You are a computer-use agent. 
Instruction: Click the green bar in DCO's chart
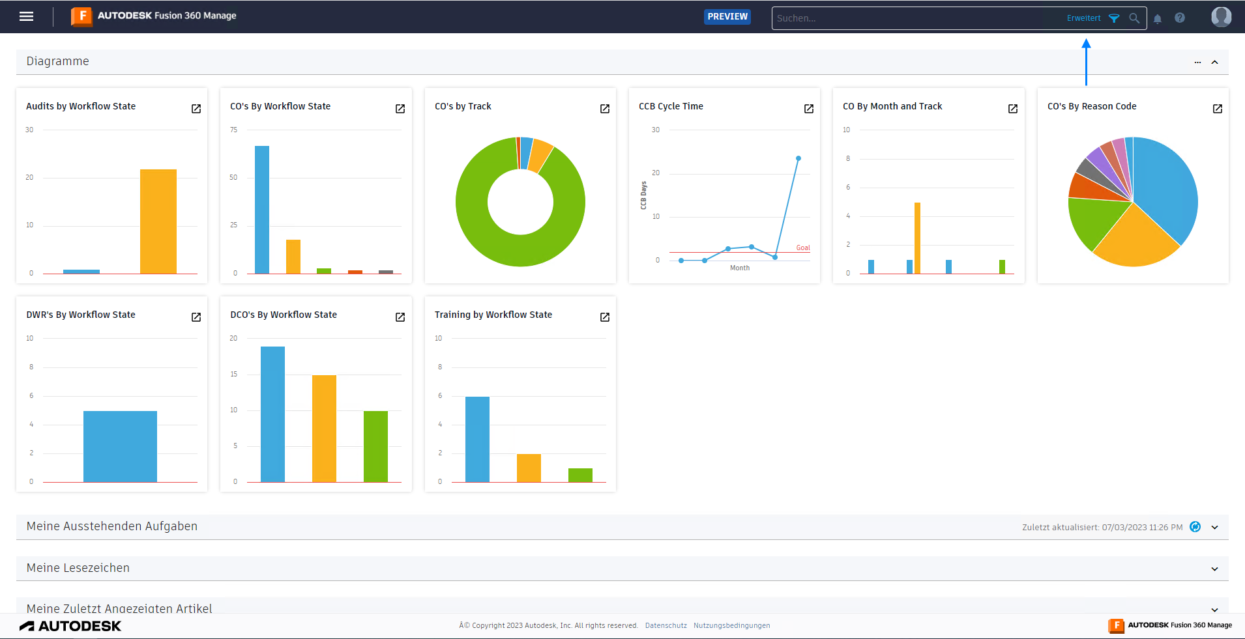point(375,446)
